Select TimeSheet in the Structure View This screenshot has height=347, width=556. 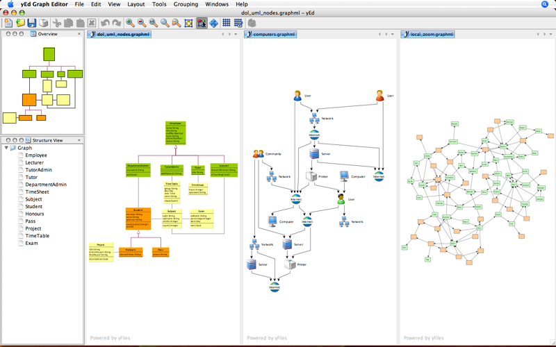pos(38,192)
